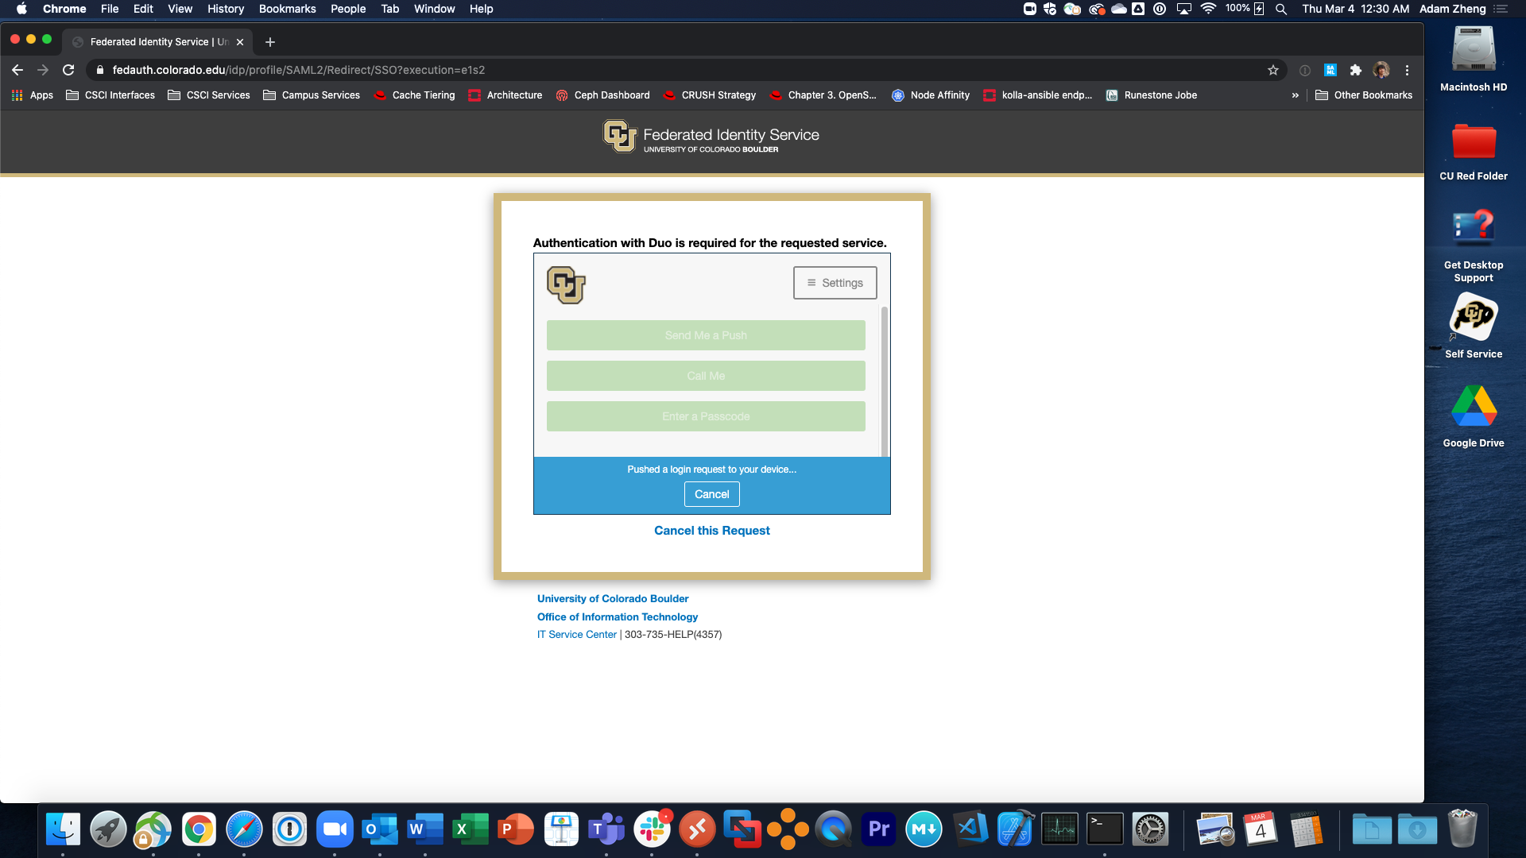Open the Apps bookmarks shortcut
This screenshot has width=1526, height=858.
[32, 95]
